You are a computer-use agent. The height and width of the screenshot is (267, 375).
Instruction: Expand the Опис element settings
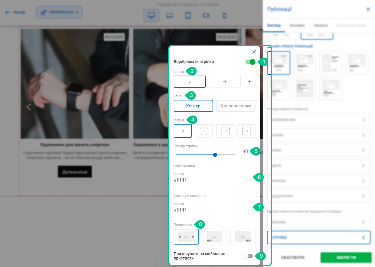click(319, 150)
